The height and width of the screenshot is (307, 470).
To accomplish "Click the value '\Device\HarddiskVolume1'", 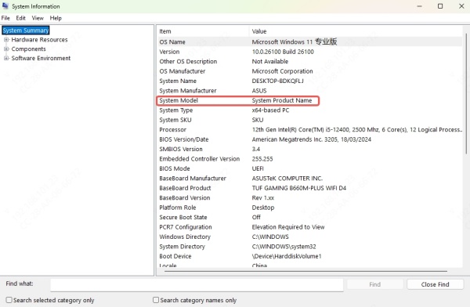I will 287,256.
